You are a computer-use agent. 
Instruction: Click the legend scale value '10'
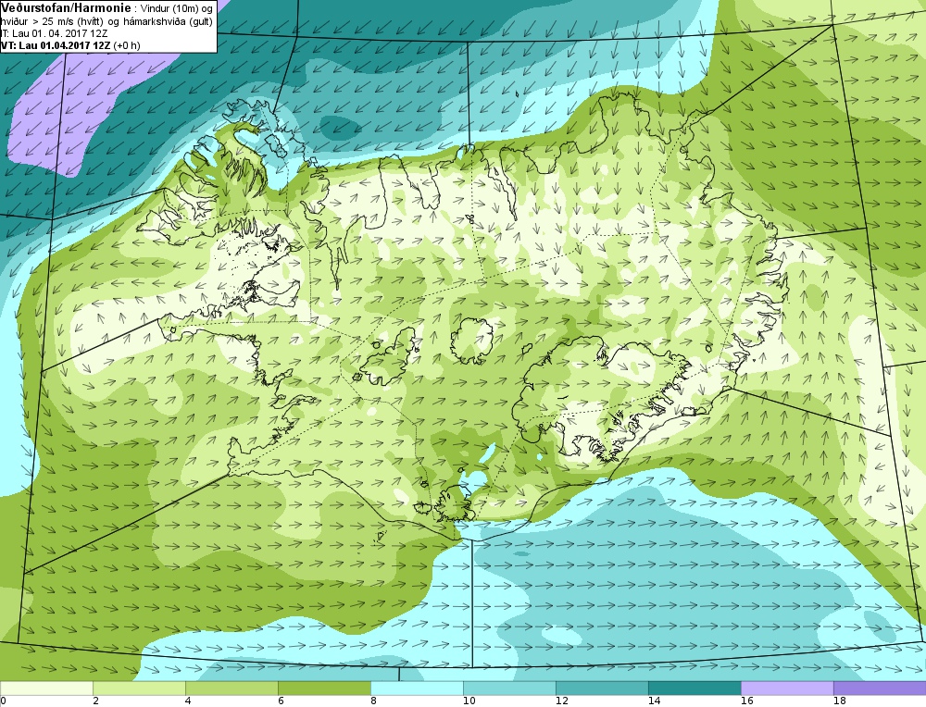[x=469, y=701]
